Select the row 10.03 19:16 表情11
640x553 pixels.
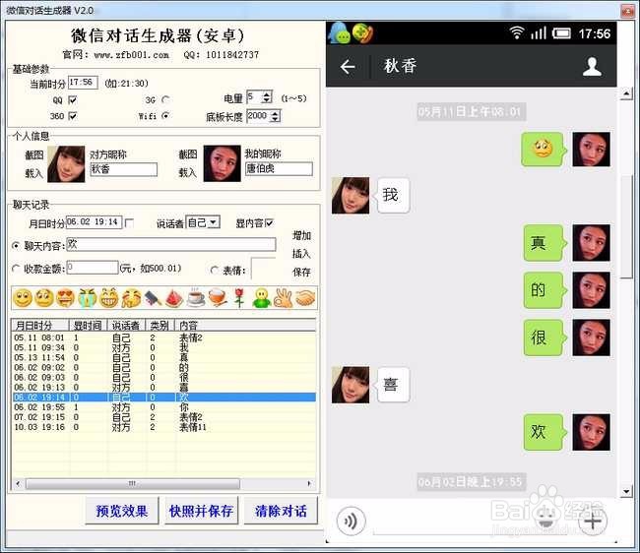click(163, 427)
